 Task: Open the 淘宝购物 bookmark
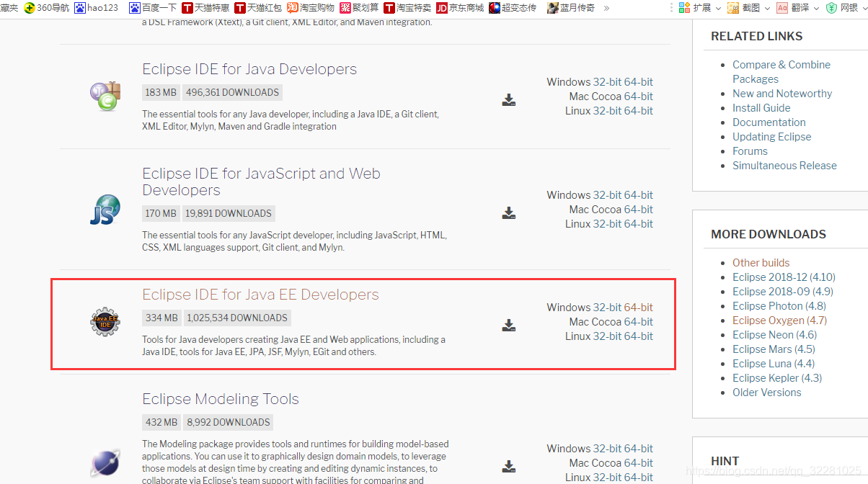click(311, 8)
